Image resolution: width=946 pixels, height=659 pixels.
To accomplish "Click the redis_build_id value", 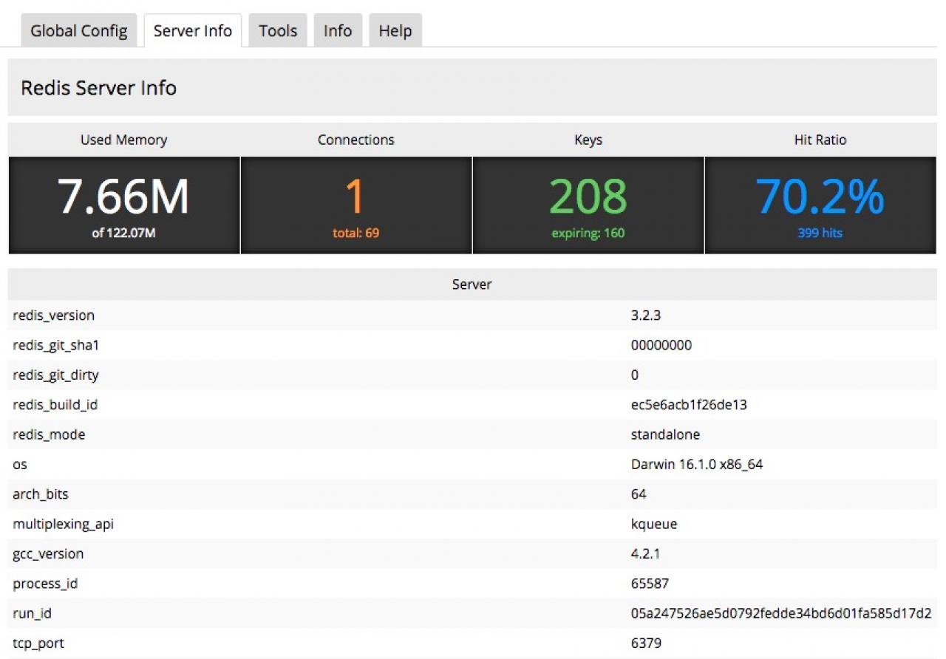I will coord(684,405).
